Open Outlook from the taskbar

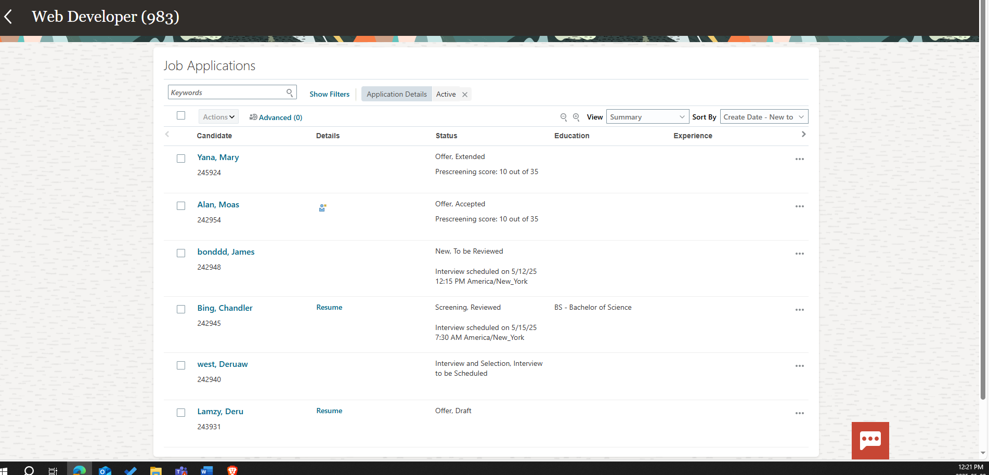pyautogui.click(x=105, y=470)
